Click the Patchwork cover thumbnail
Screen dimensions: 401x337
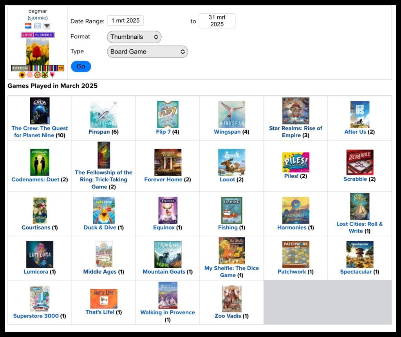pyautogui.click(x=296, y=255)
